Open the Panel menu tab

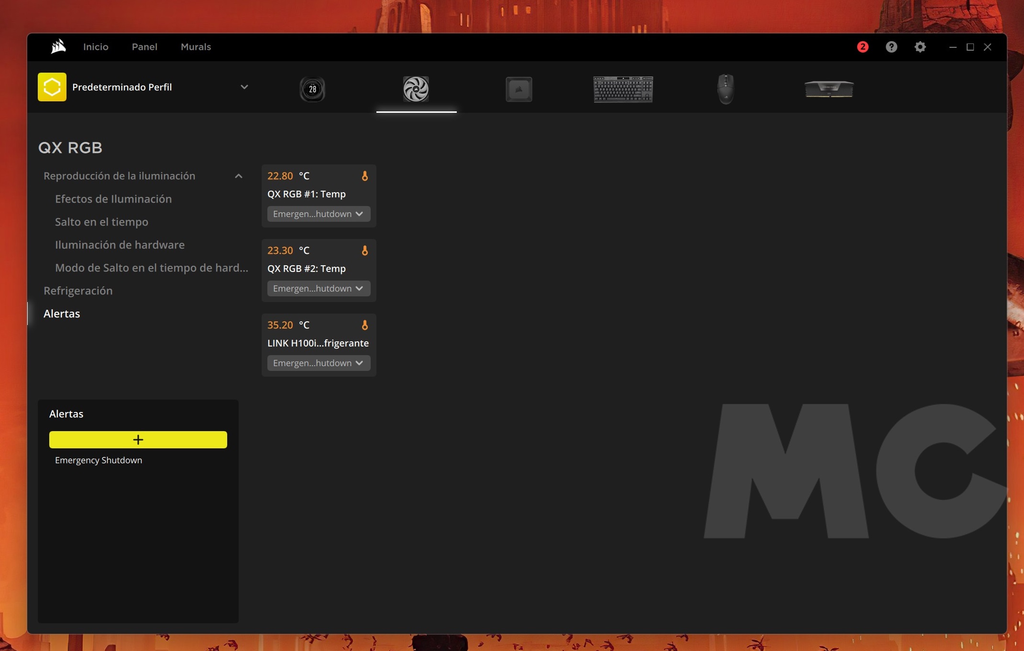click(144, 47)
